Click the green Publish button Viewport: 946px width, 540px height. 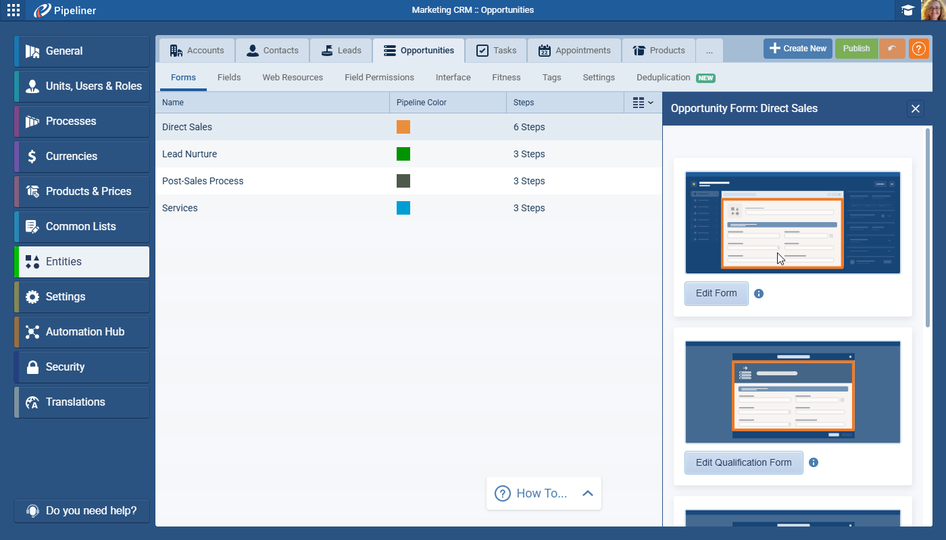pos(856,49)
